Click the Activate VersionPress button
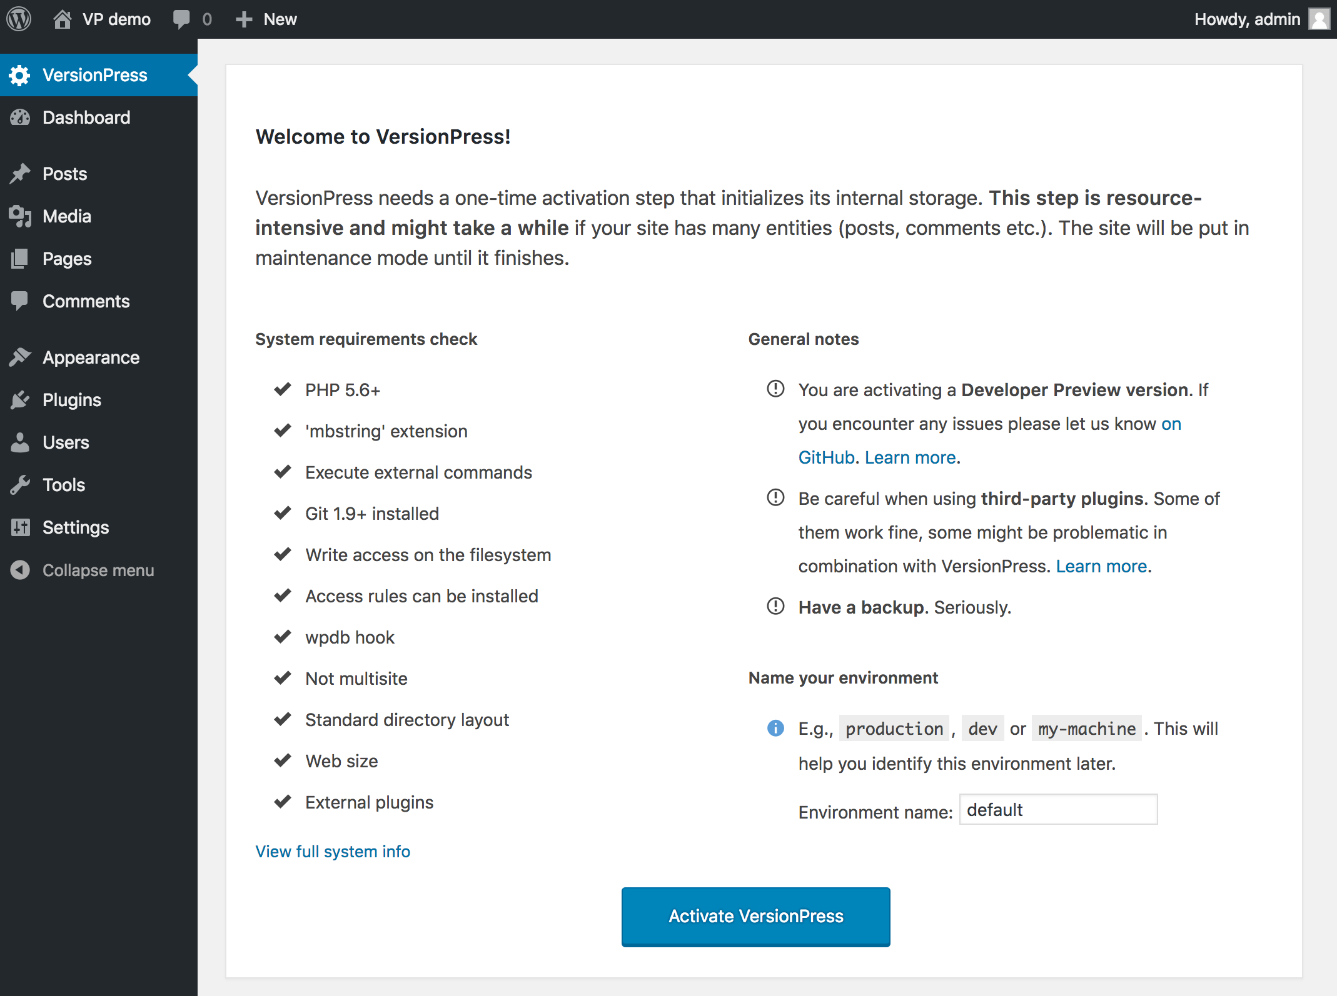The height and width of the screenshot is (996, 1337). click(x=755, y=916)
